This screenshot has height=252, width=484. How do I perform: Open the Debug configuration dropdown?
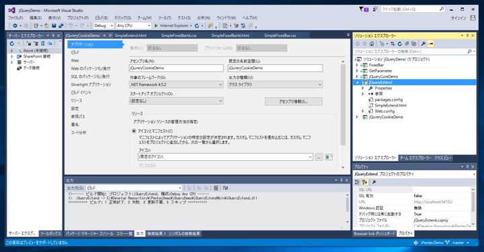pyautogui.click(x=104, y=26)
